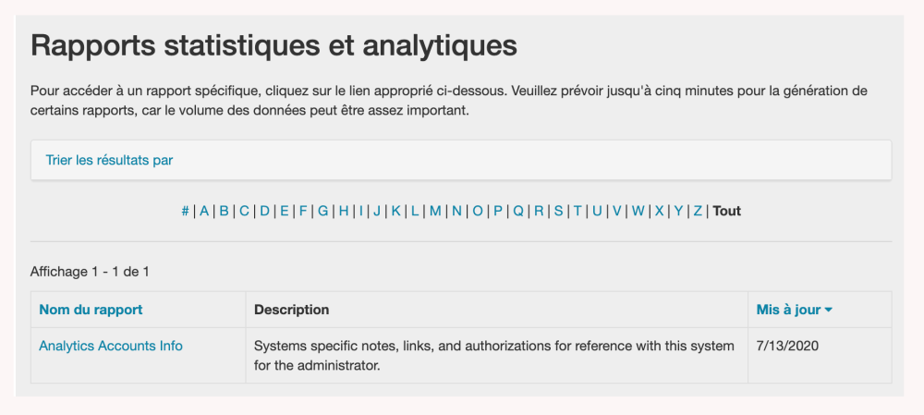Screen dimensions: 924x415
Task: Select 'Tout' to show all reports
Action: pyautogui.click(x=726, y=211)
